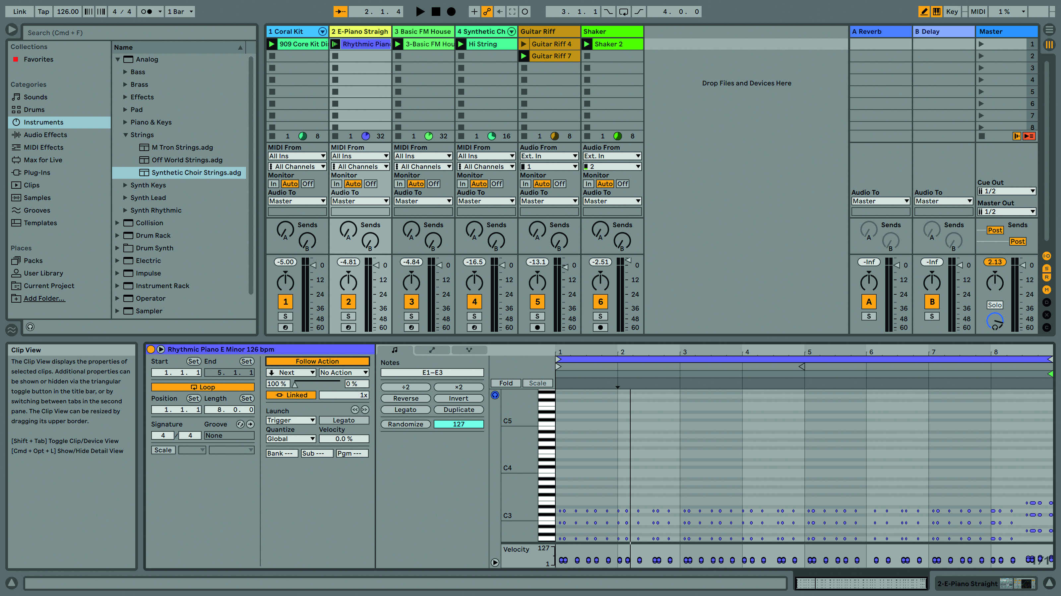Select the Notes tab in Clip View
Image resolution: width=1061 pixels, height=596 pixels.
395,350
